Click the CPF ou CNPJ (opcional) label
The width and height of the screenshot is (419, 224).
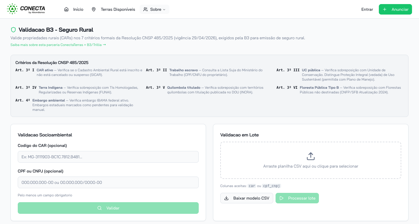pyautogui.click(x=40, y=171)
